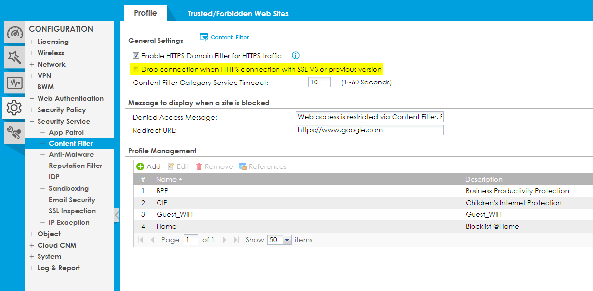Viewport: 593px width, 291px height.
Task: Disable HTTPS Domain Filter checkbox
Action: (x=136, y=56)
